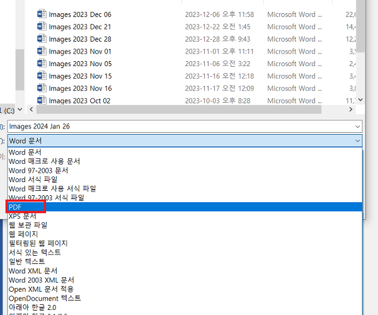Select file name Images 2023 Dec 28

[80, 39]
